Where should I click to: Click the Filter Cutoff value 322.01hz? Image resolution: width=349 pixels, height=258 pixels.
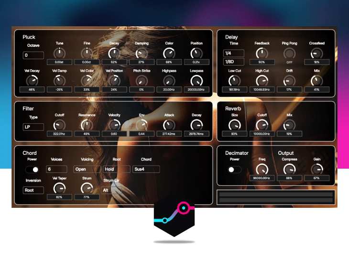pos(59,134)
